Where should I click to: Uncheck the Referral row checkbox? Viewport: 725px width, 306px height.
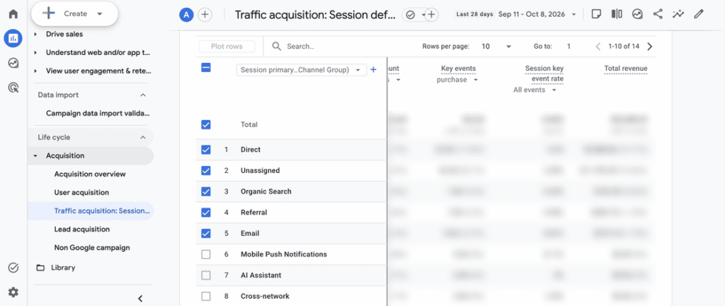(206, 212)
